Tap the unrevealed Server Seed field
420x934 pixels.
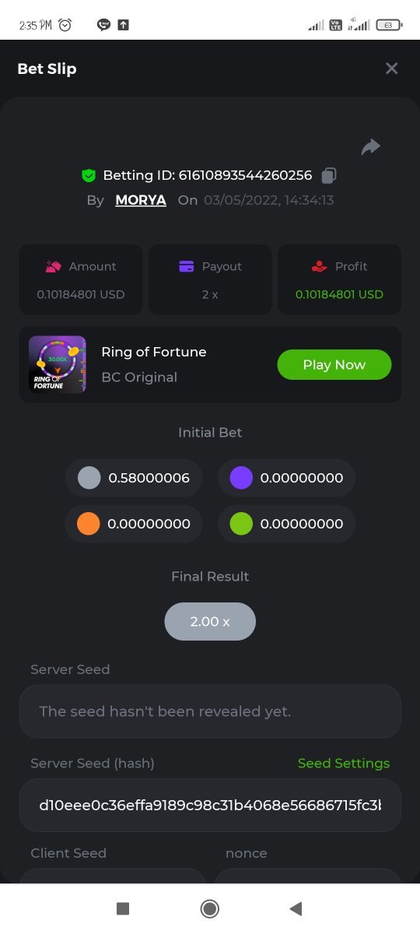click(x=210, y=711)
